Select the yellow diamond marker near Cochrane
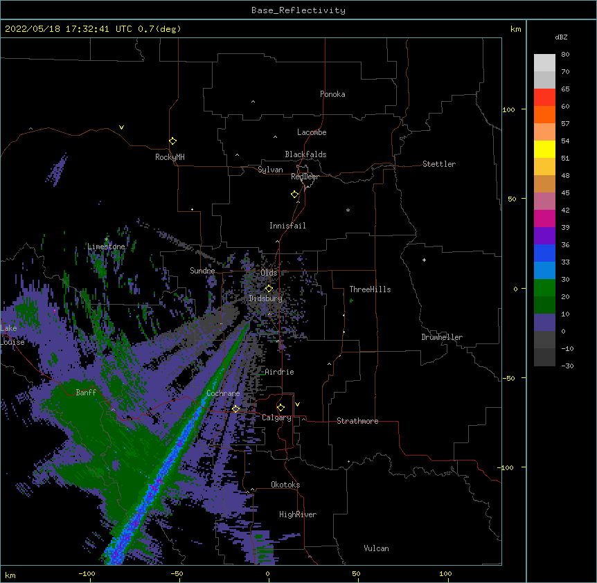597x583 pixels. (235, 409)
